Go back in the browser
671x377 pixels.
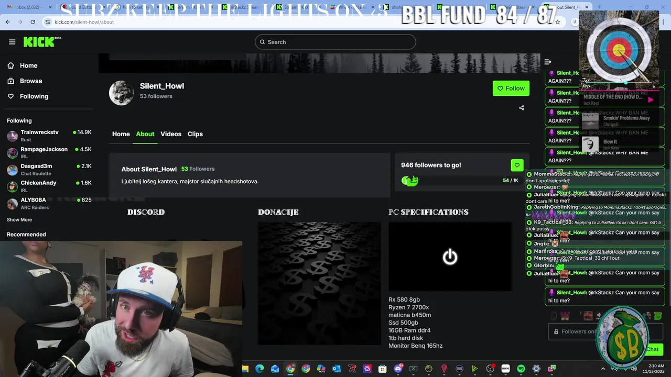tap(7, 22)
